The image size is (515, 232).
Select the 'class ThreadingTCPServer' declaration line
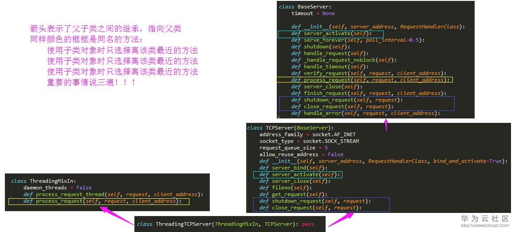point(225,224)
